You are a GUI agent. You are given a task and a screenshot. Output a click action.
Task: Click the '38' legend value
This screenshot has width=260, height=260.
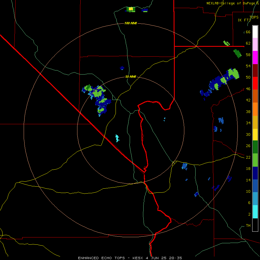tap(248, 112)
